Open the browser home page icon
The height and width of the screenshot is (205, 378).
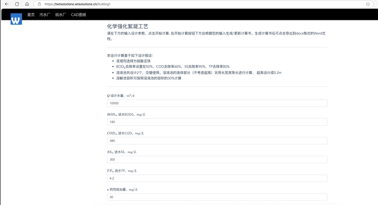coord(27,4)
